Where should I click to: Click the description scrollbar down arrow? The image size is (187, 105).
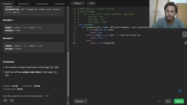(x=68, y=104)
